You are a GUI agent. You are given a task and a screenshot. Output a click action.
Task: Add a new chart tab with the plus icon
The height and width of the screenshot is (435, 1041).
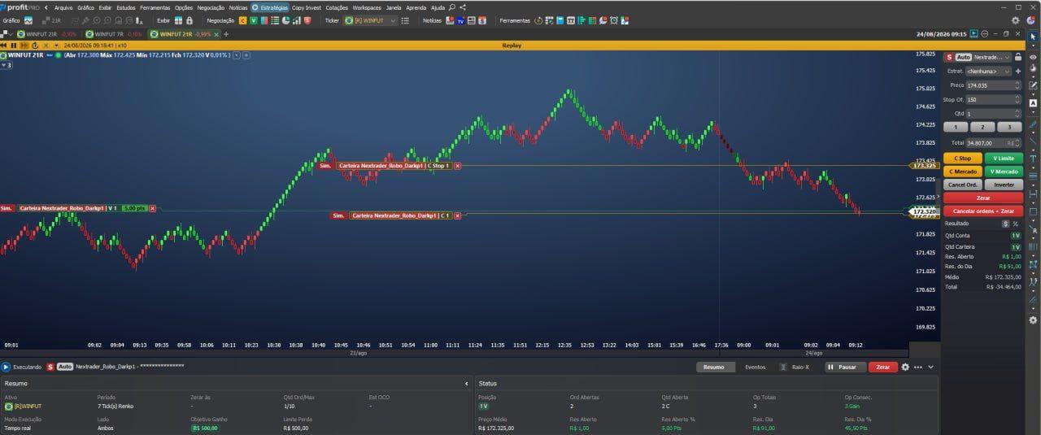(226, 34)
